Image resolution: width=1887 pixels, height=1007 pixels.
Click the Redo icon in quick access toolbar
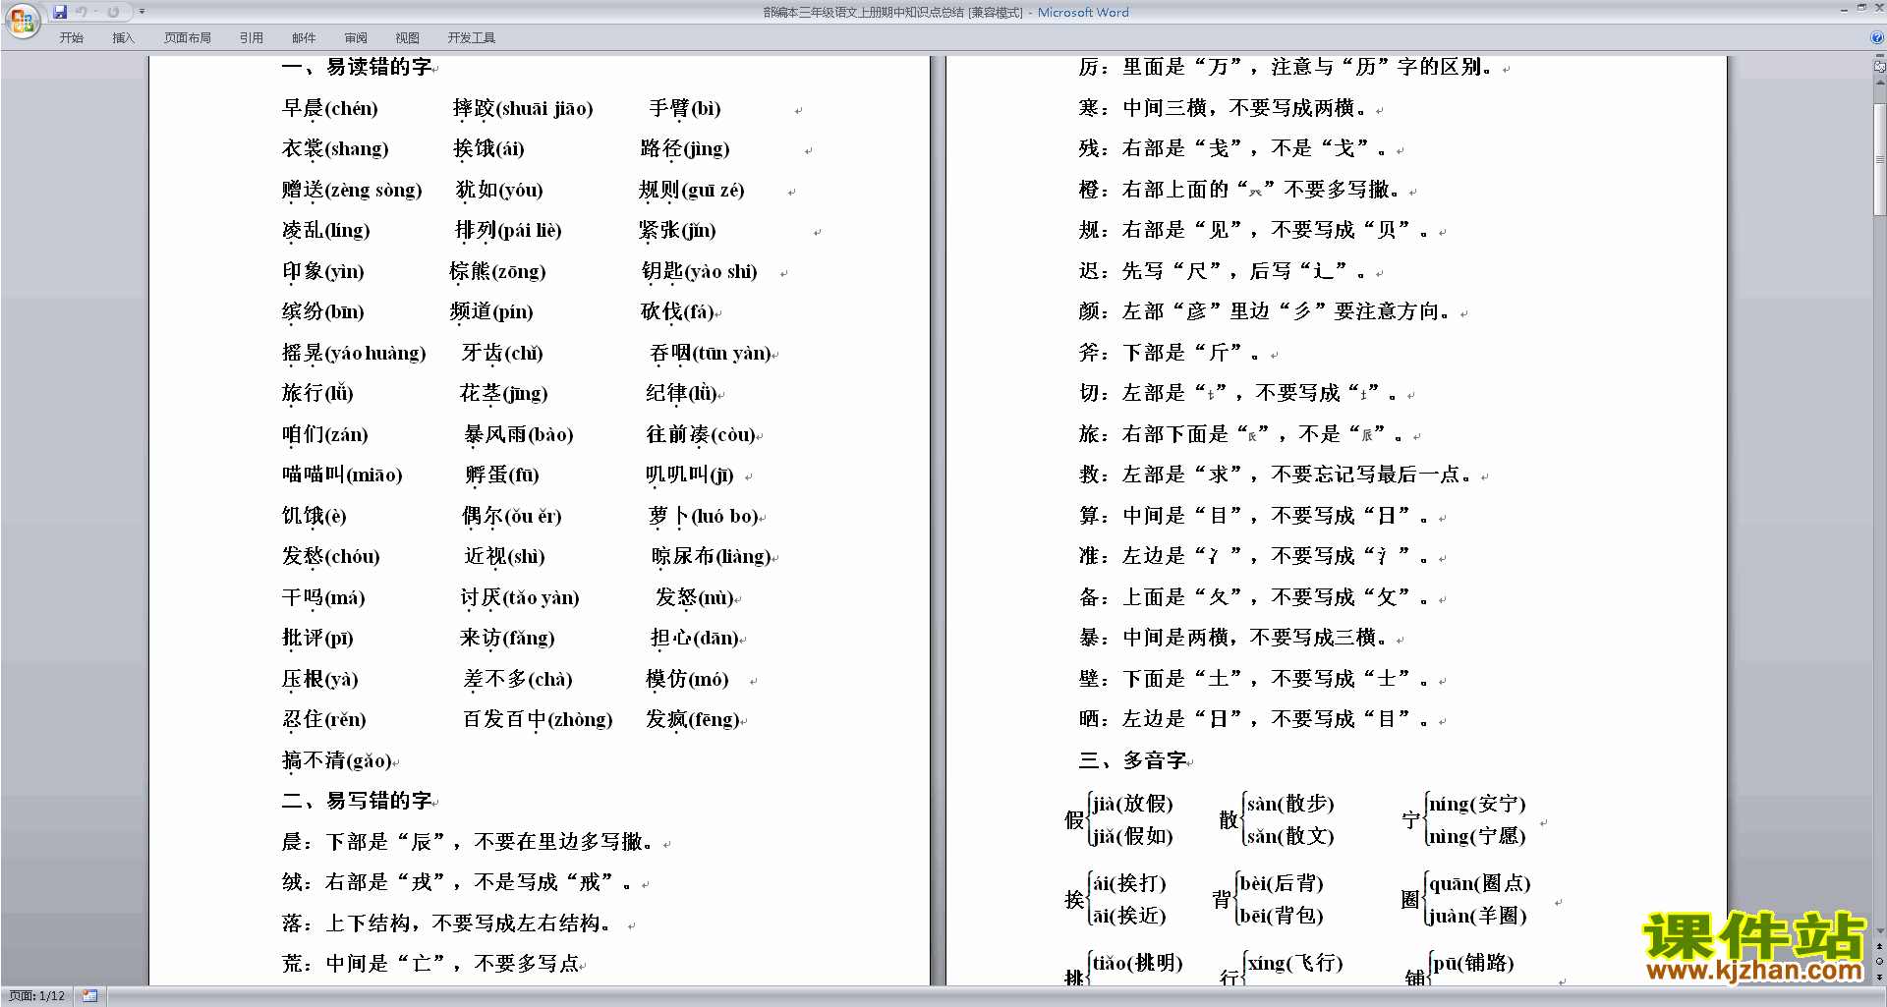tap(113, 12)
